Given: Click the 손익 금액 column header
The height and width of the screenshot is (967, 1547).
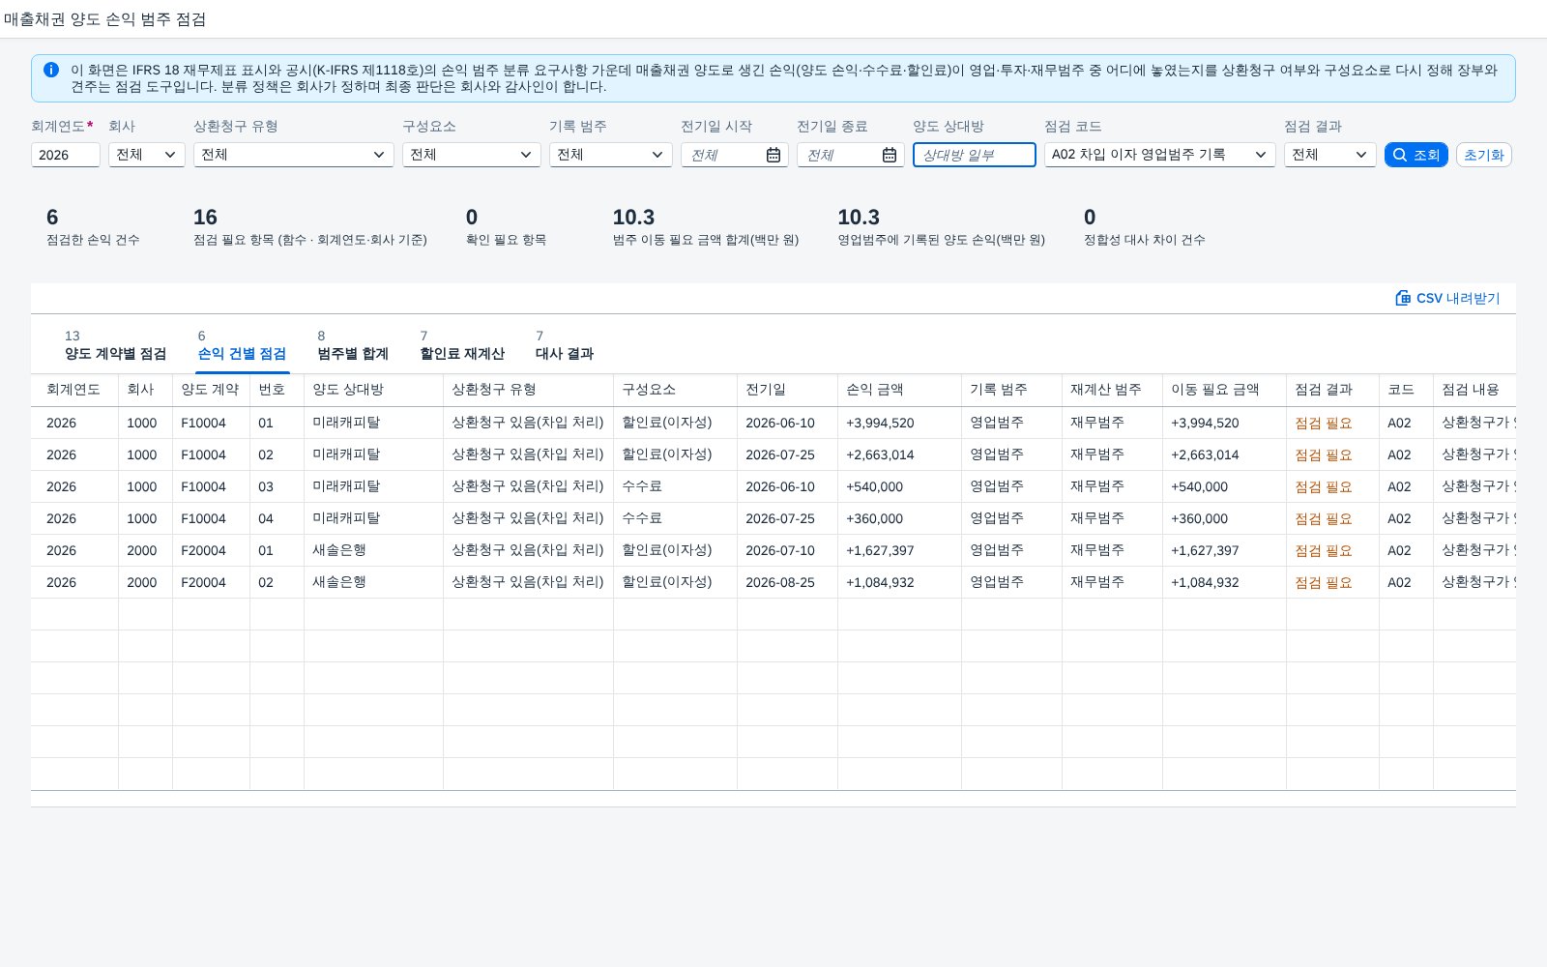Looking at the screenshot, I should pos(899,390).
